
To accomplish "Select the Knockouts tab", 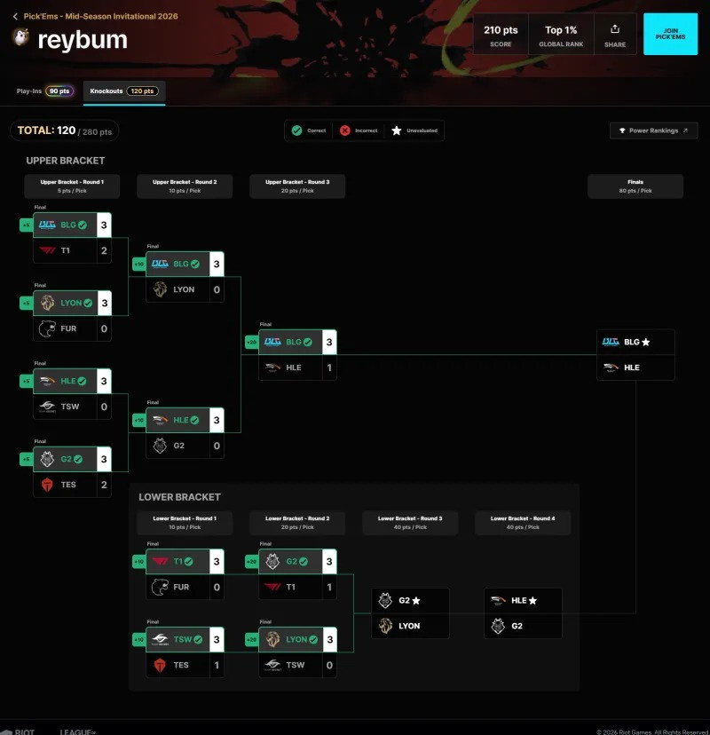I will pos(124,91).
